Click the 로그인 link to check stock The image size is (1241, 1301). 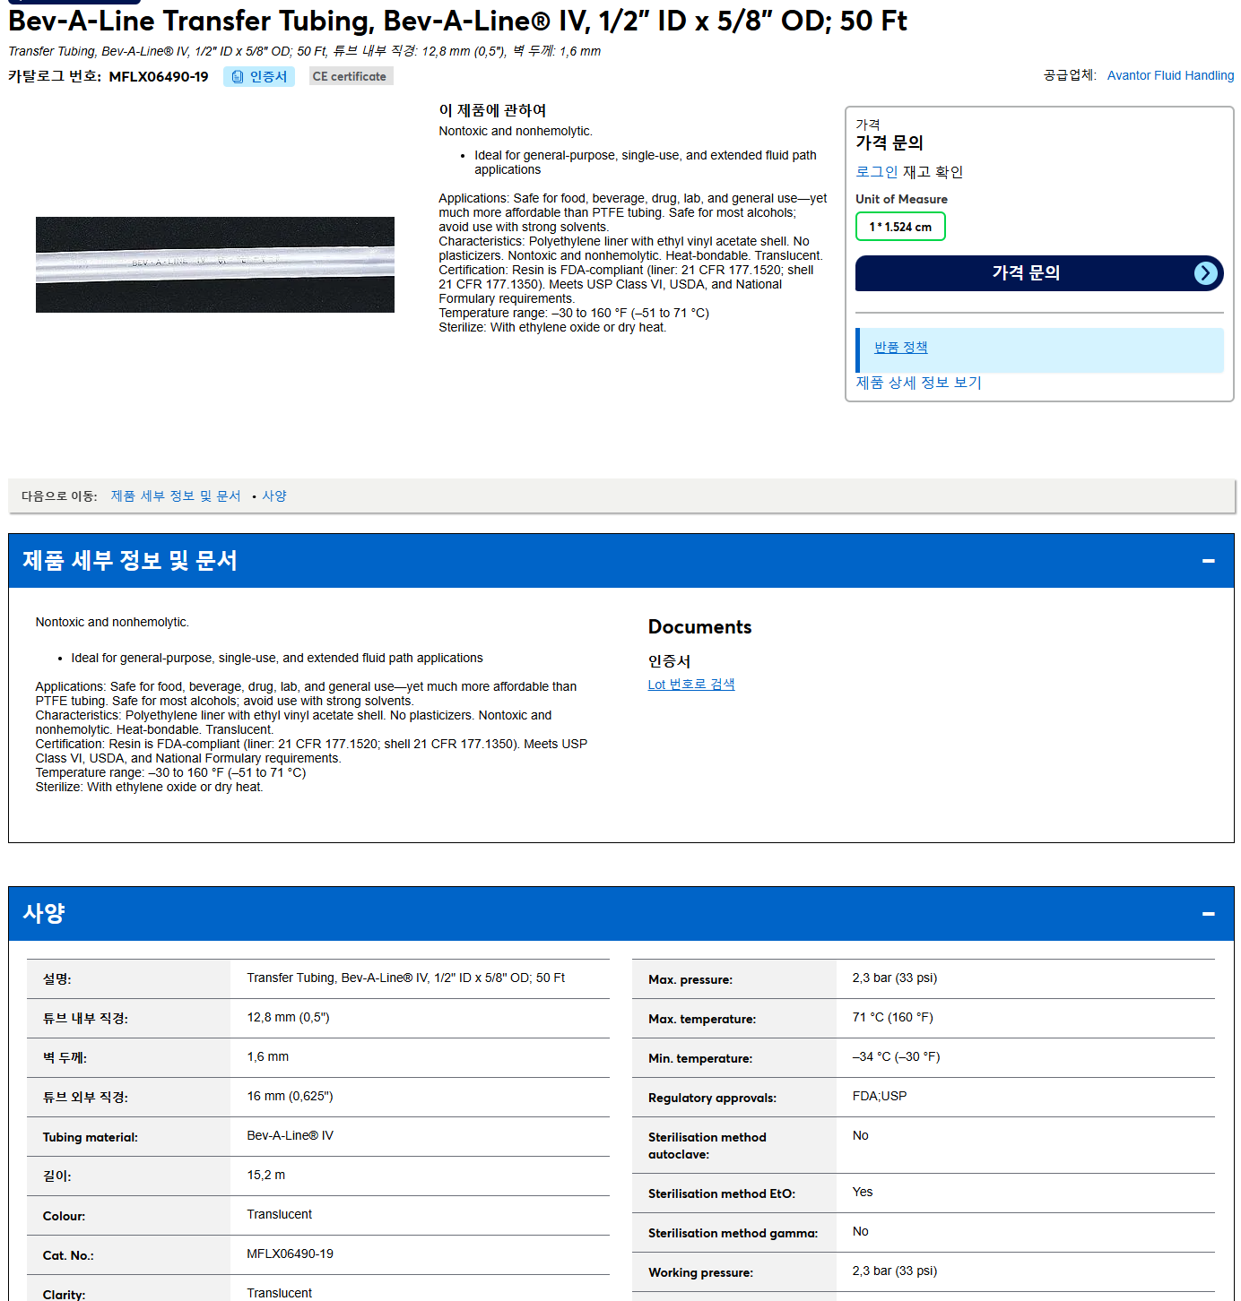tap(876, 172)
